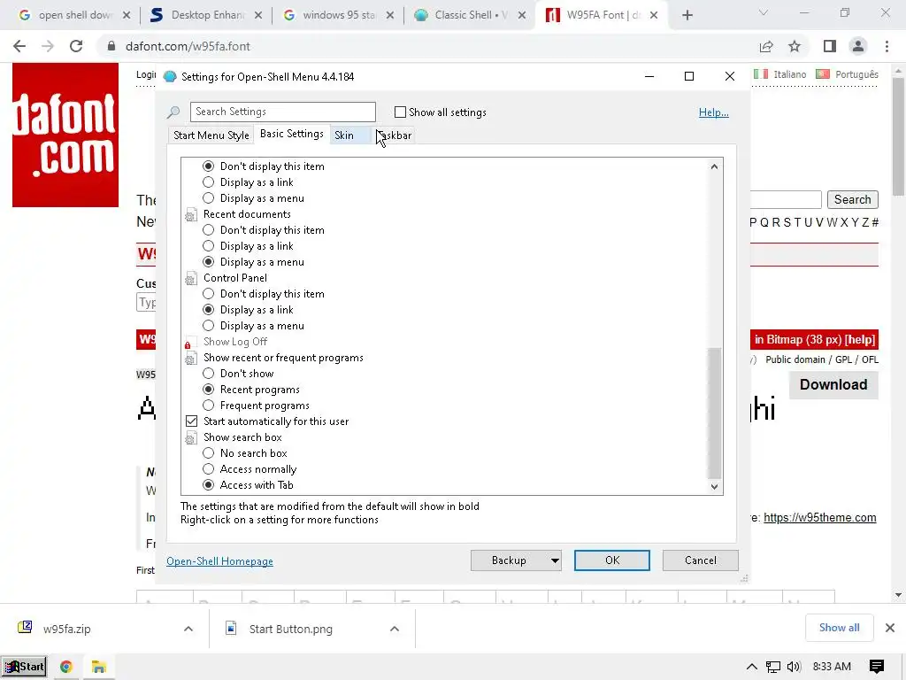Click the Recent documents setting icon
This screenshot has width=906, height=680.
point(191,215)
